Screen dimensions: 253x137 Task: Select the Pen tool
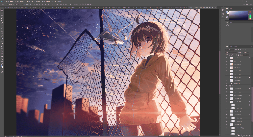coord(2,46)
